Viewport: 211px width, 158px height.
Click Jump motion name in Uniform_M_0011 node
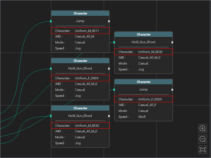tap(80, 21)
